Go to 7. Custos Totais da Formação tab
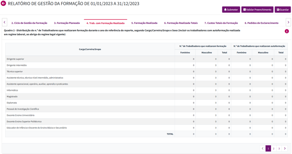 pyautogui.click(x=221, y=23)
